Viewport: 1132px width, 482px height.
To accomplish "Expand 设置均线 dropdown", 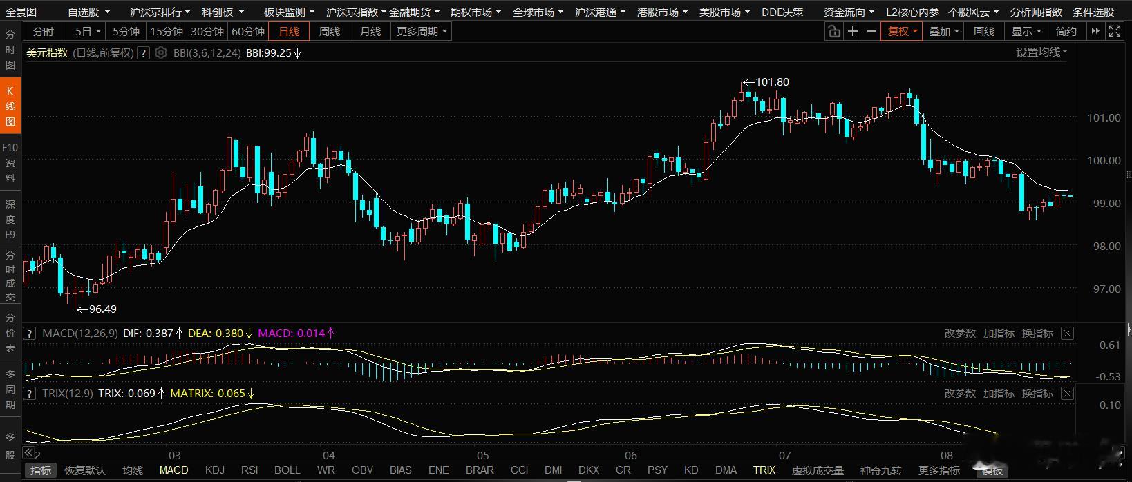I will (1041, 52).
